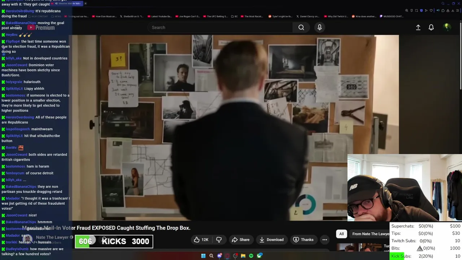Viewport: 462px width, 260px height.
Task: Click the Share button
Action: pyautogui.click(x=241, y=239)
